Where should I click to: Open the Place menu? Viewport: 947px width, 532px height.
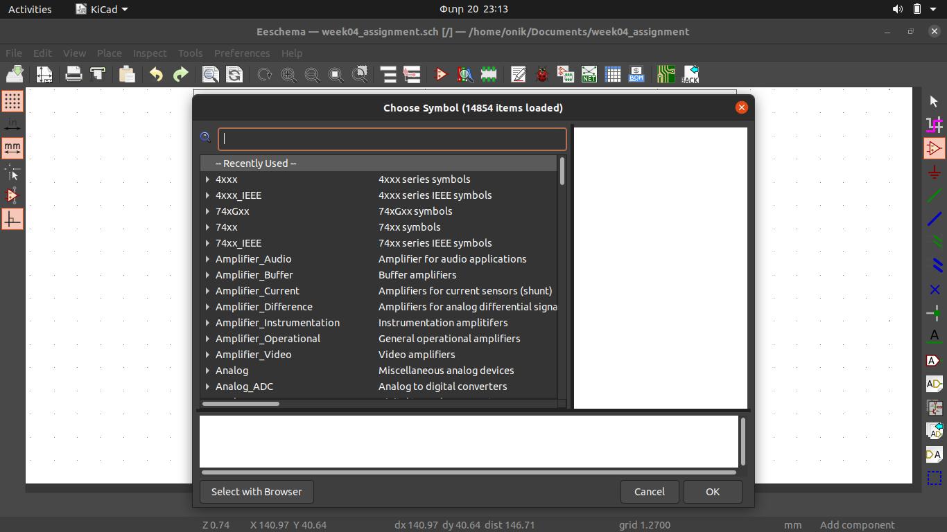(110, 53)
